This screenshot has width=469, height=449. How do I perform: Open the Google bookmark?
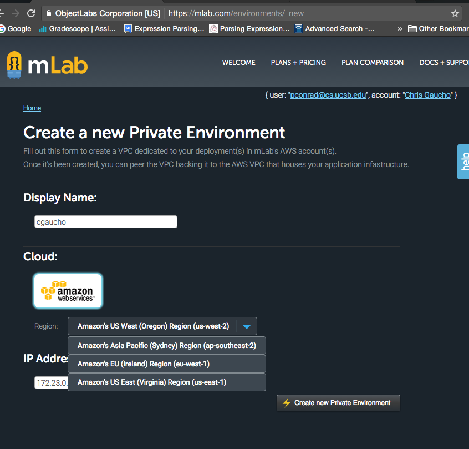[16, 29]
